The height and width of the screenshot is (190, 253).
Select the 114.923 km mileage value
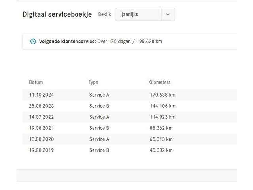pos(162,117)
